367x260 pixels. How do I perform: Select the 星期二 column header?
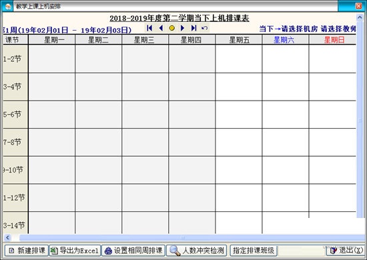coord(98,40)
